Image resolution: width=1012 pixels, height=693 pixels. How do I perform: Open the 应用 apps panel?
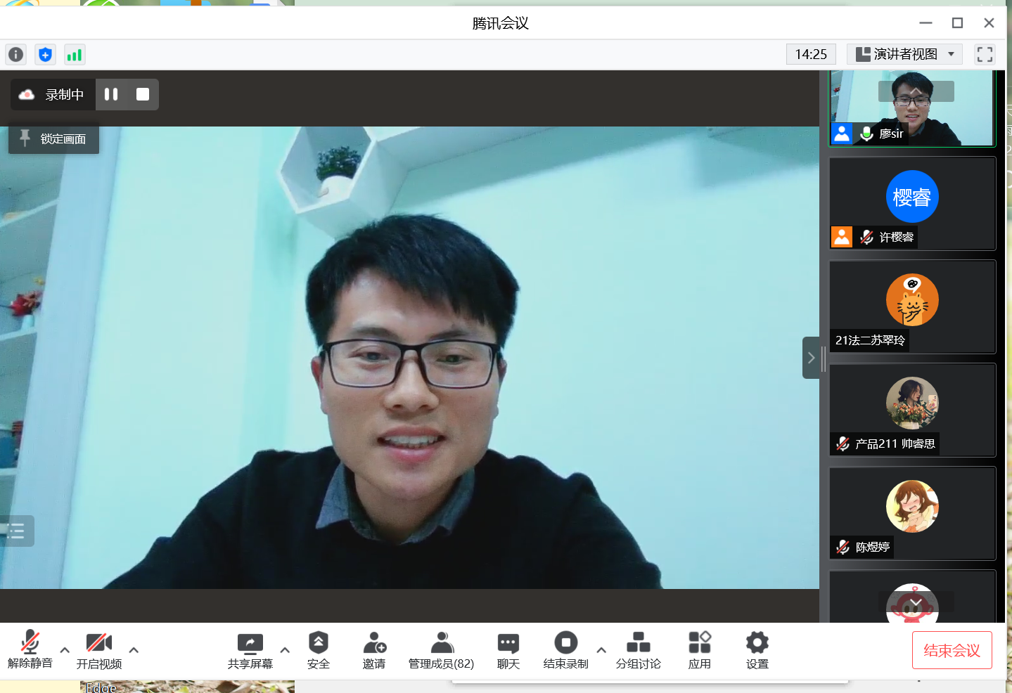click(699, 650)
